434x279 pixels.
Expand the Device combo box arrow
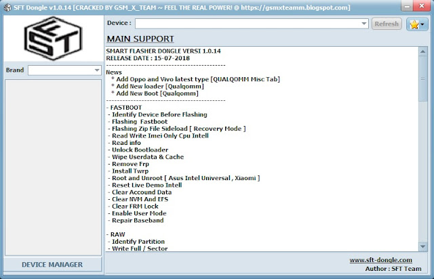tap(364, 24)
